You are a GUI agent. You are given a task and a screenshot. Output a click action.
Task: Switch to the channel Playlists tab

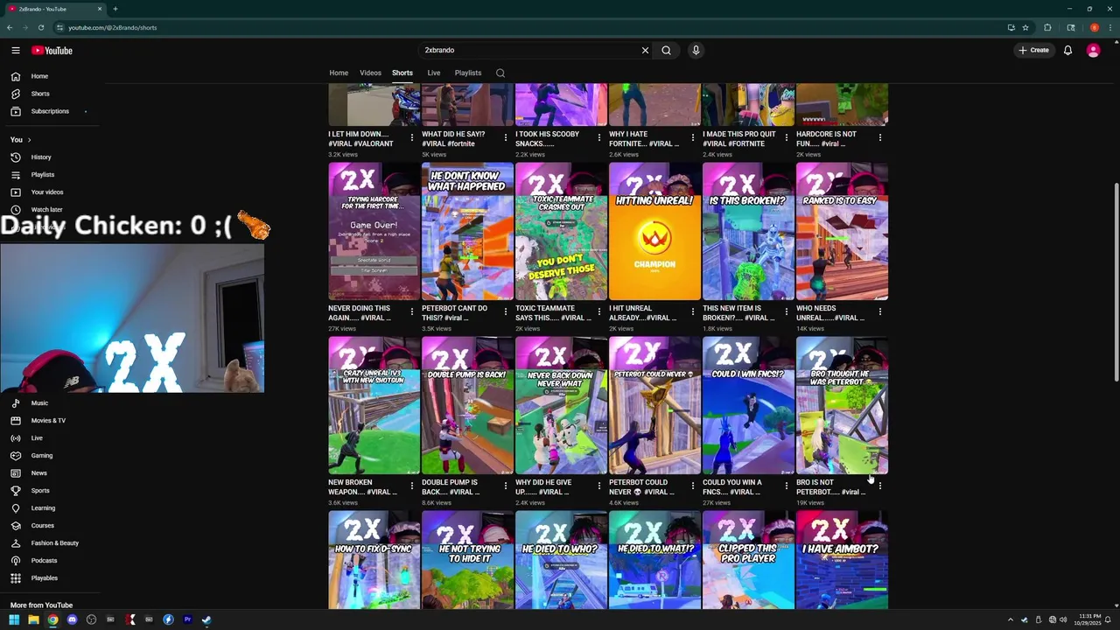click(468, 73)
